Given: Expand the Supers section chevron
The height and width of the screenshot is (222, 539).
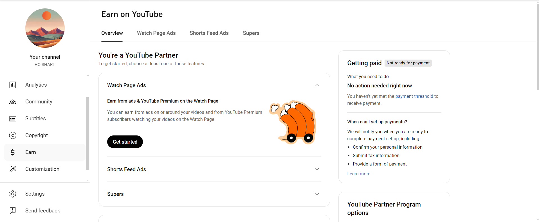Looking at the screenshot, I should [x=317, y=194].
